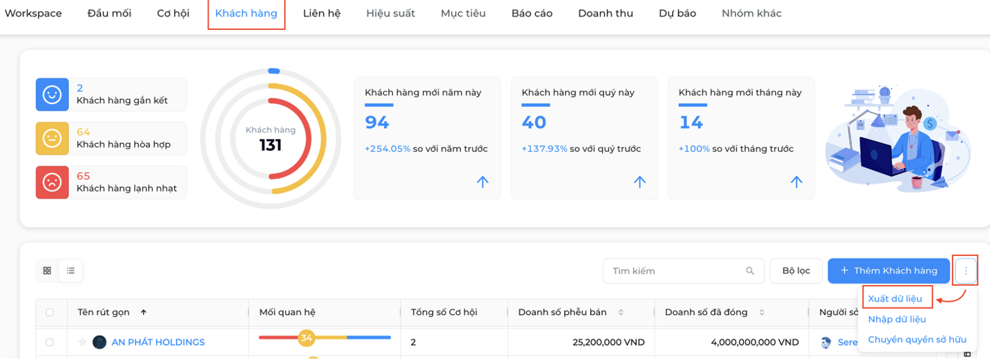Viewport: 990px width, 362px height.
Task: Switch to the Hiệu suất tab
Action: pos(391,13)
